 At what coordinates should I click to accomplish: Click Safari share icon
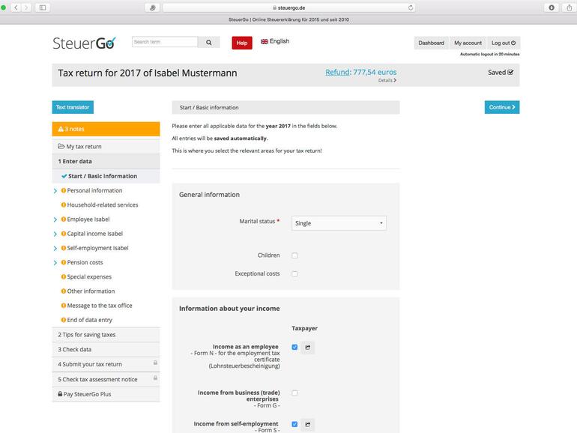[x=570, y=7]
